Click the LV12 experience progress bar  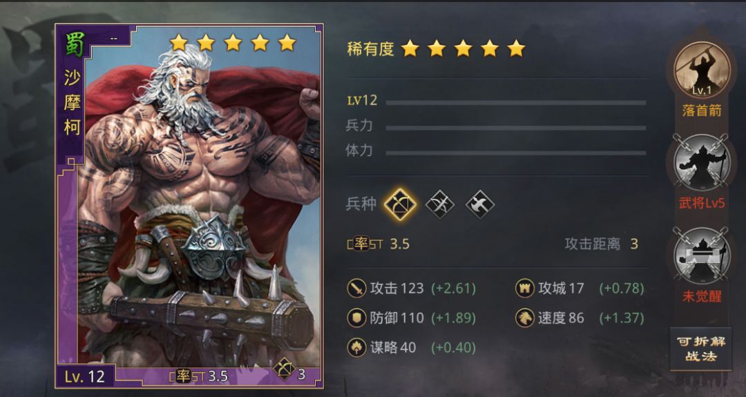516,103
